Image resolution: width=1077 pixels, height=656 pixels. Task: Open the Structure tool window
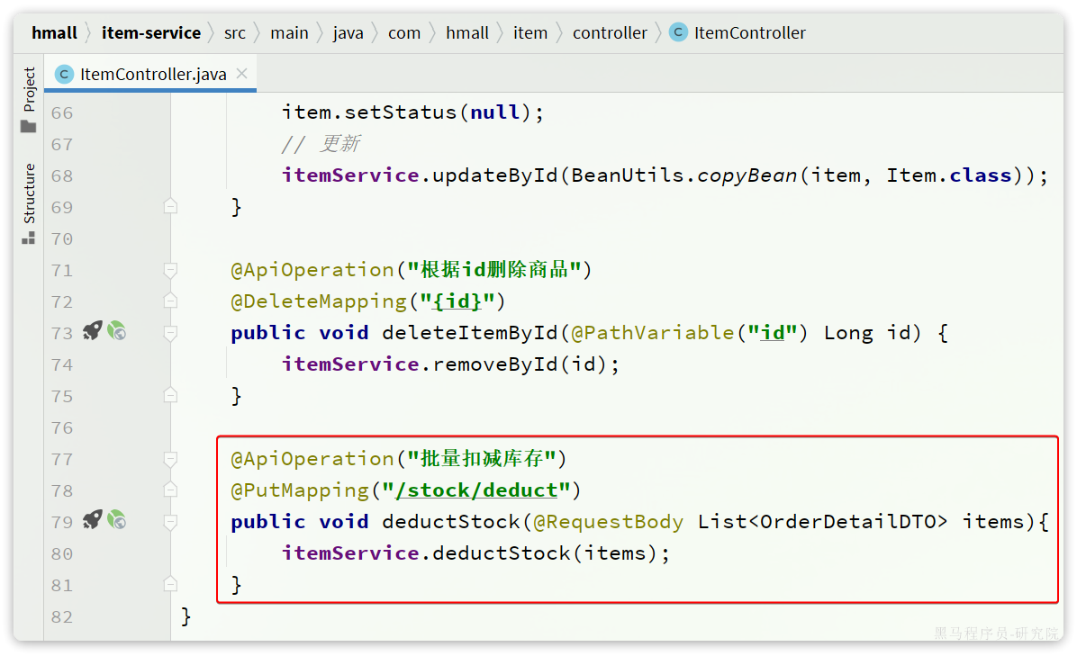pos(28,203)
